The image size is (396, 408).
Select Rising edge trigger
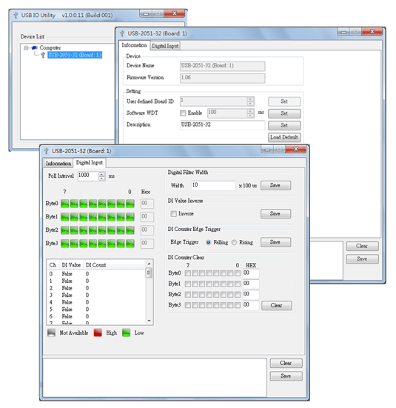click(x=234, y=243)
